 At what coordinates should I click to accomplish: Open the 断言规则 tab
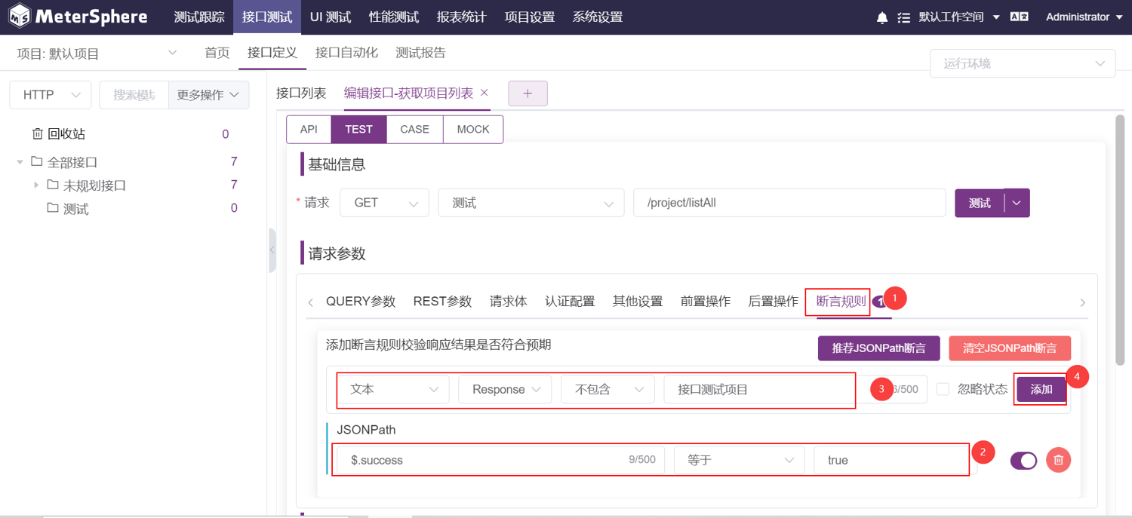[841, 302]
